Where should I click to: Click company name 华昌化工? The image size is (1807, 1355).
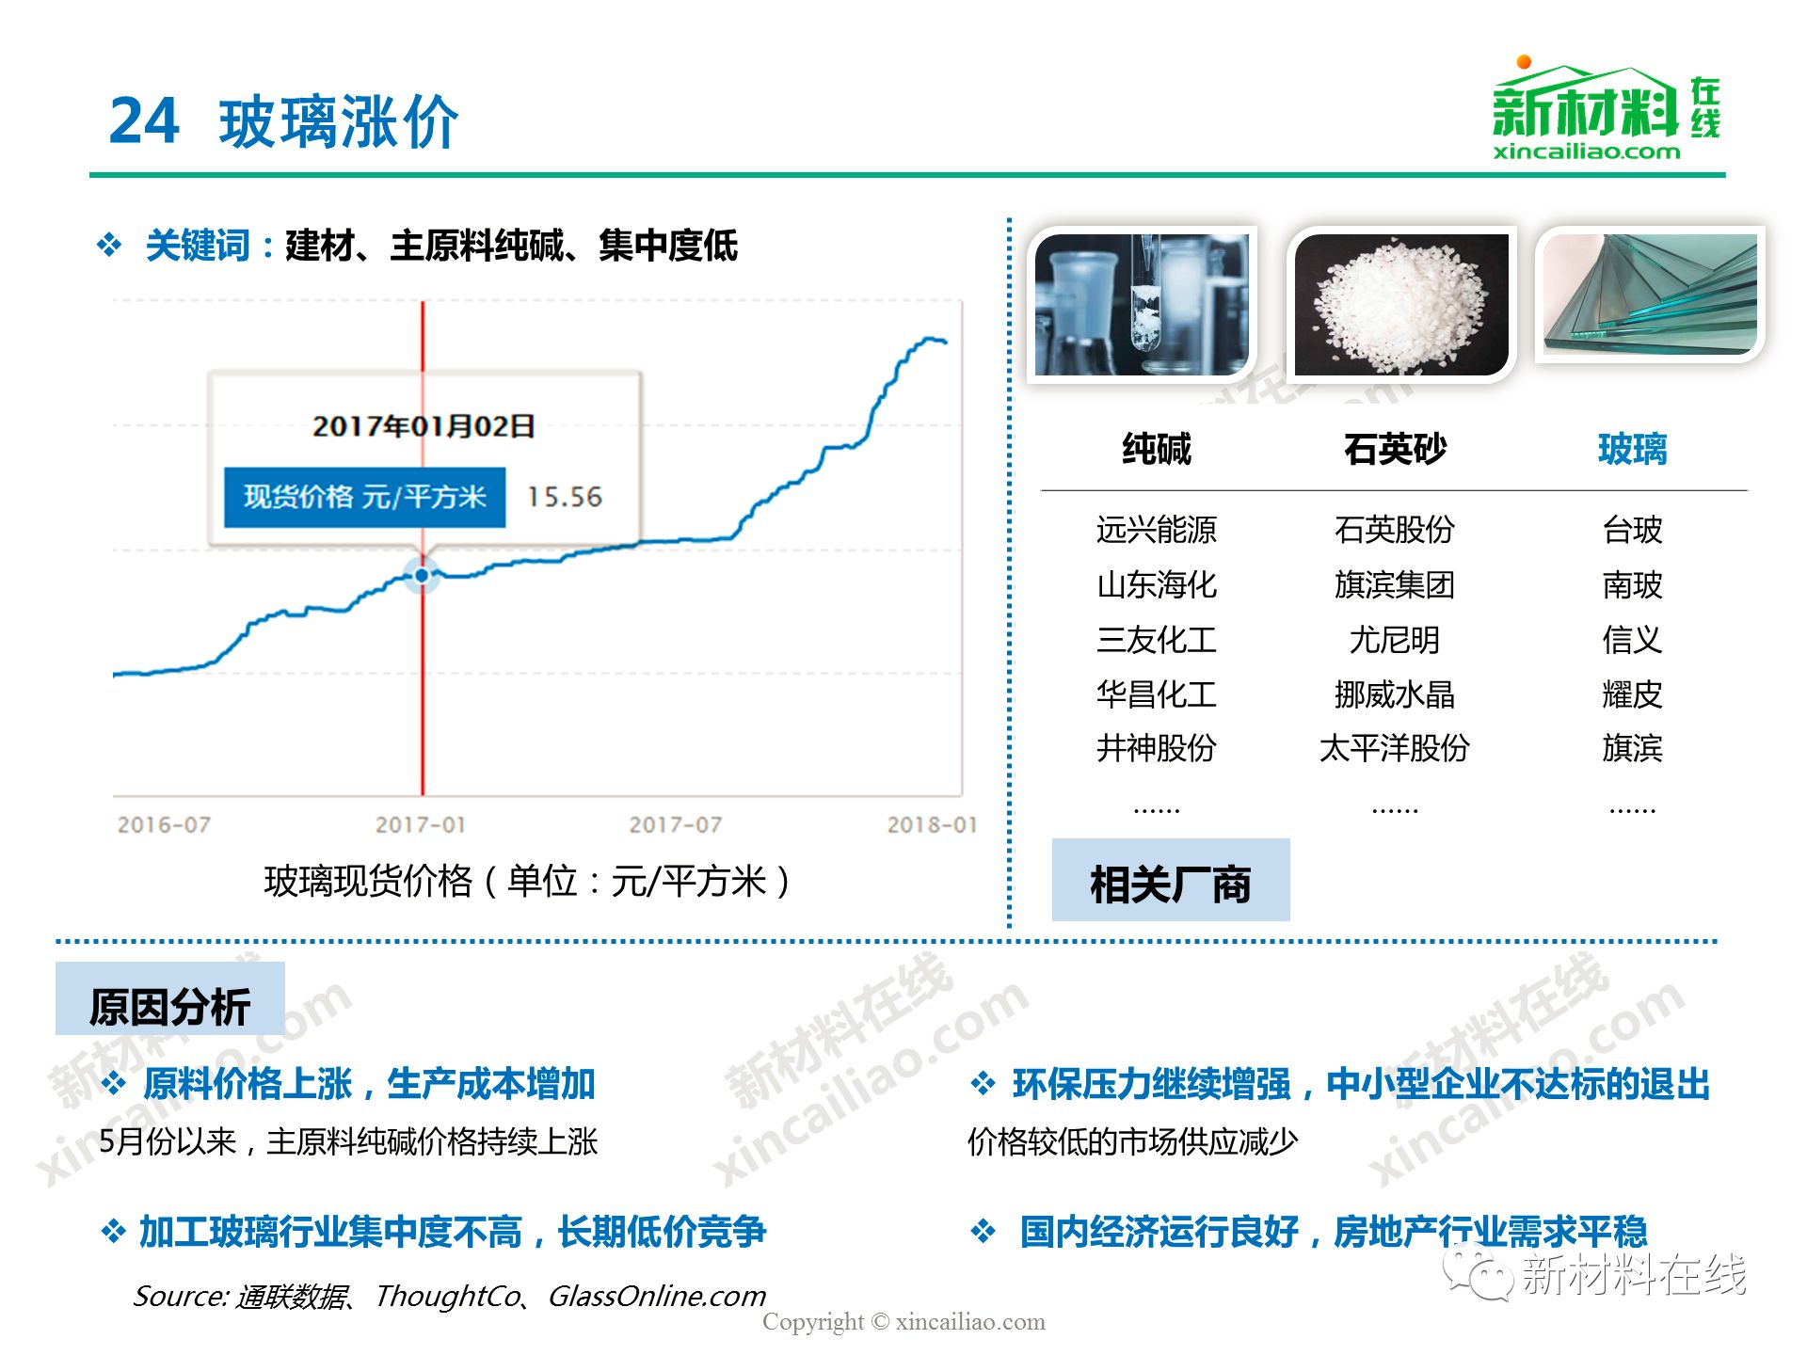coord(1157,694)
